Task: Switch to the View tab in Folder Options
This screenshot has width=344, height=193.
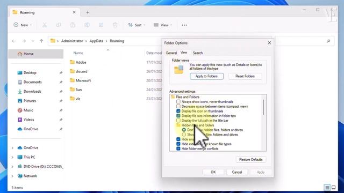Action: pyautogui.click(x=184, y=53)
